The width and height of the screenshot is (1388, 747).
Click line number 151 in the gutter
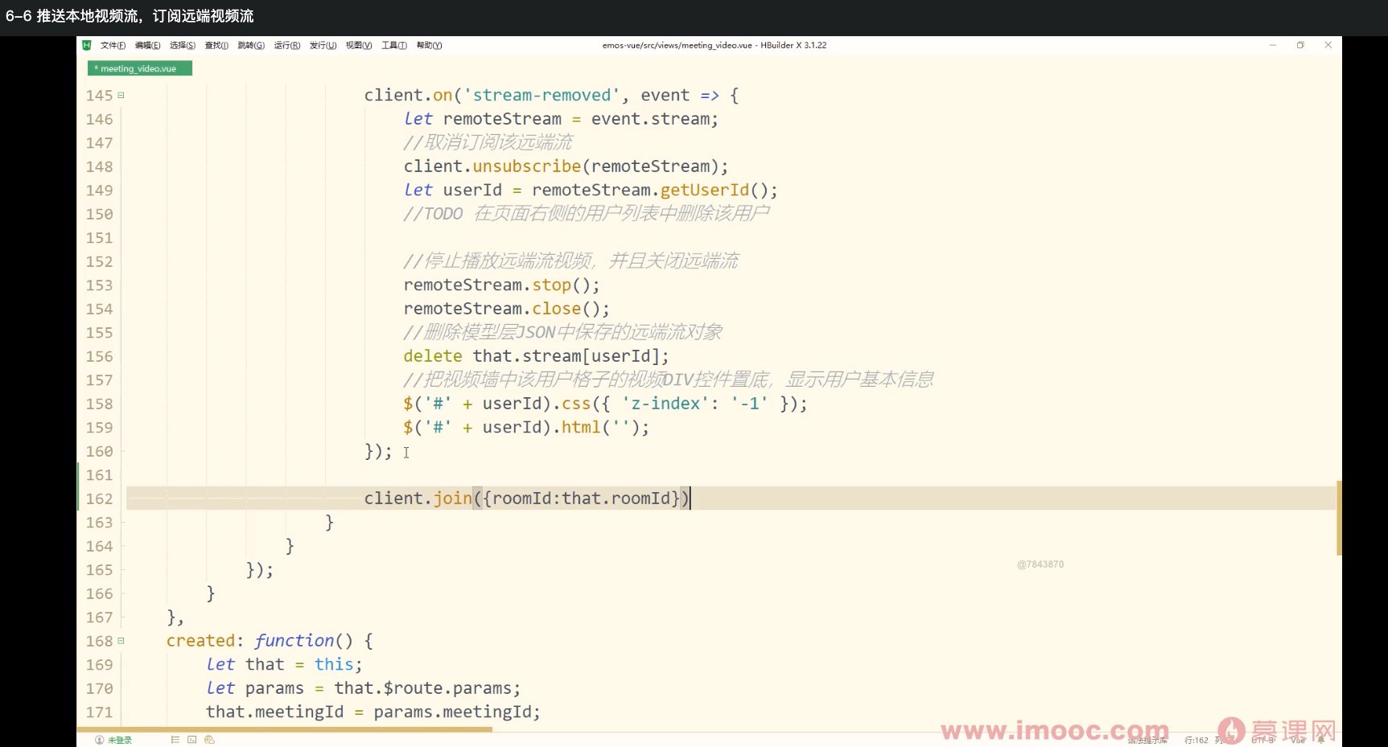click(x=100, y=237)
